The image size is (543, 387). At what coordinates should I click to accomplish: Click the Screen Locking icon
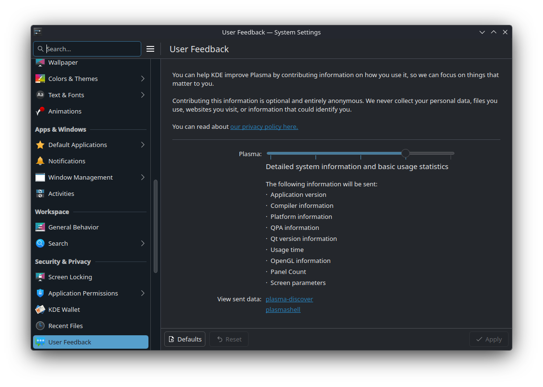pyautogui.click(x=40, y=277)
